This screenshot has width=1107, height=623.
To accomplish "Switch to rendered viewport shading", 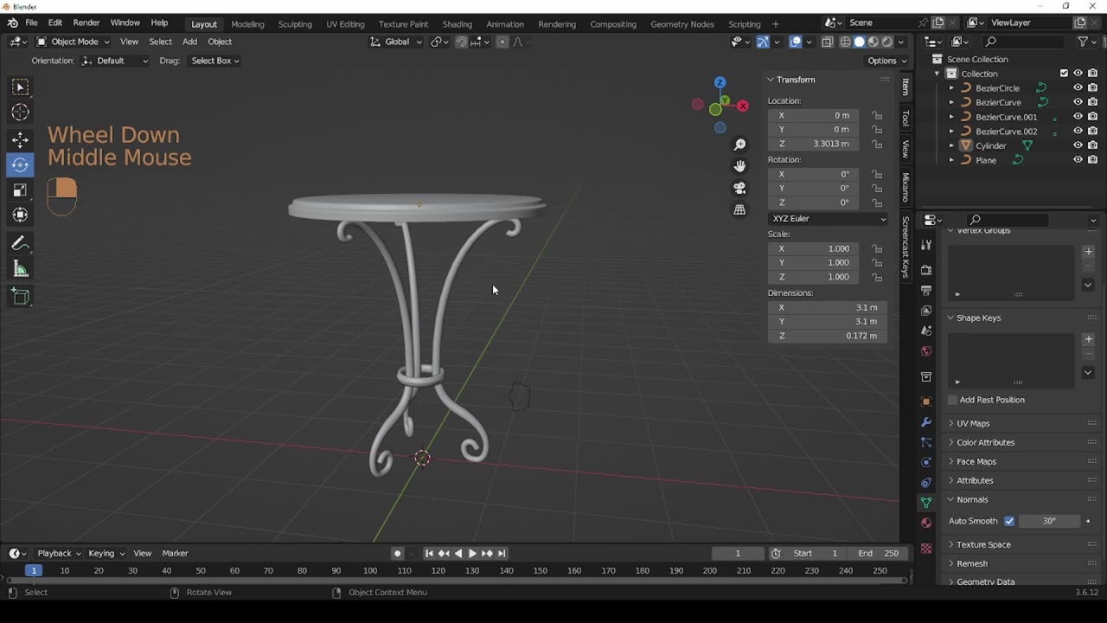I will coord(887,42).
